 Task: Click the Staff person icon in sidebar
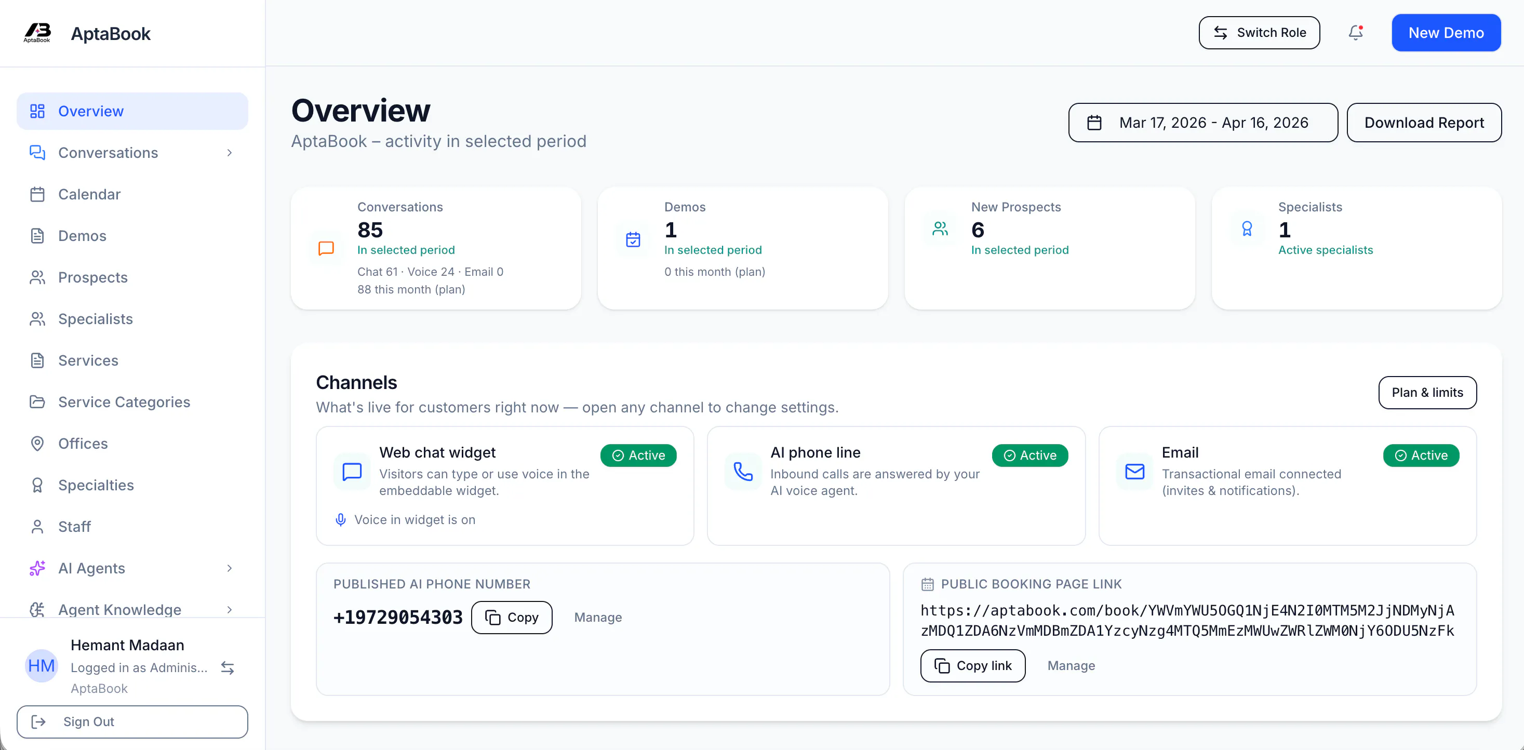(x=37, y=527)
